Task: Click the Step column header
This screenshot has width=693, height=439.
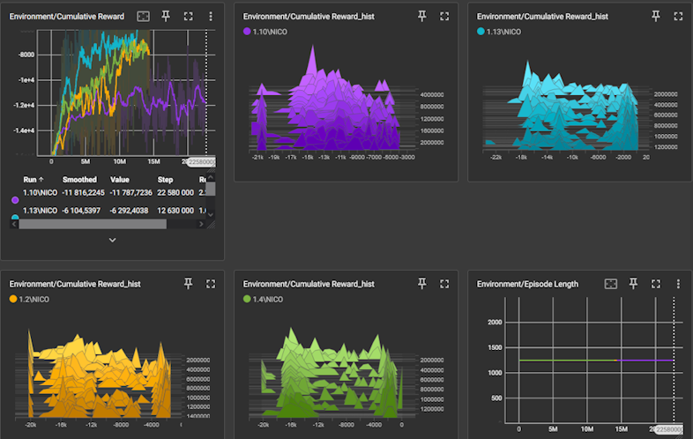Action: point(165,179)
